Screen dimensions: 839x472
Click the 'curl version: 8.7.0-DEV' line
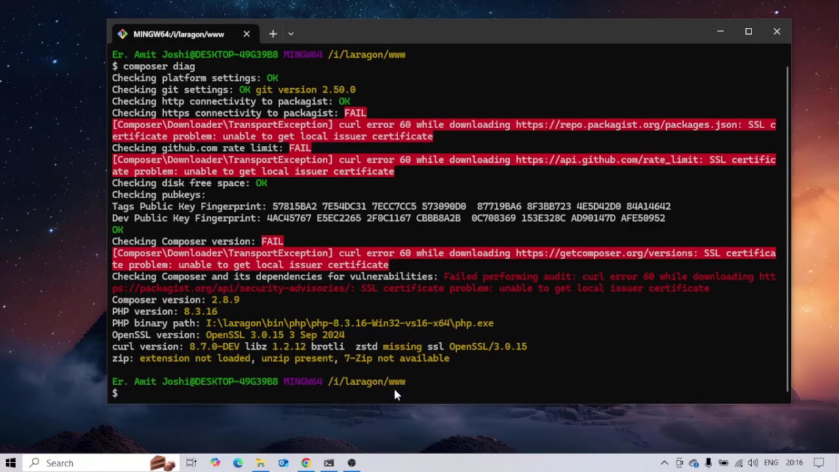point(319,347)
